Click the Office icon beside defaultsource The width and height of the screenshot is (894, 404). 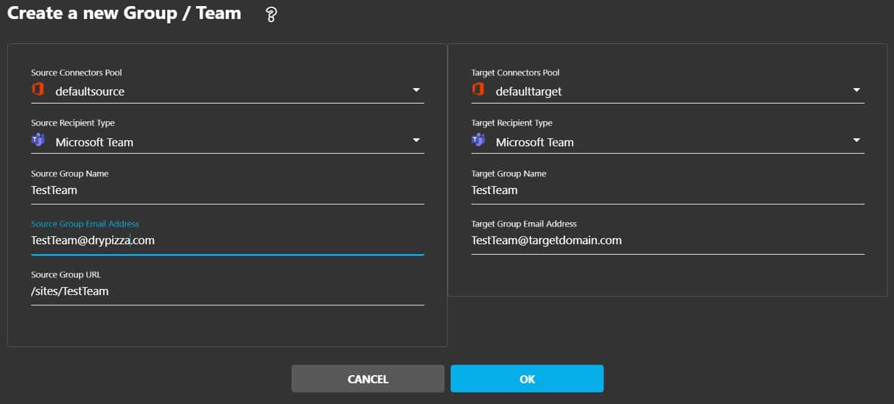pyautogui.click(x=38, y=90)
